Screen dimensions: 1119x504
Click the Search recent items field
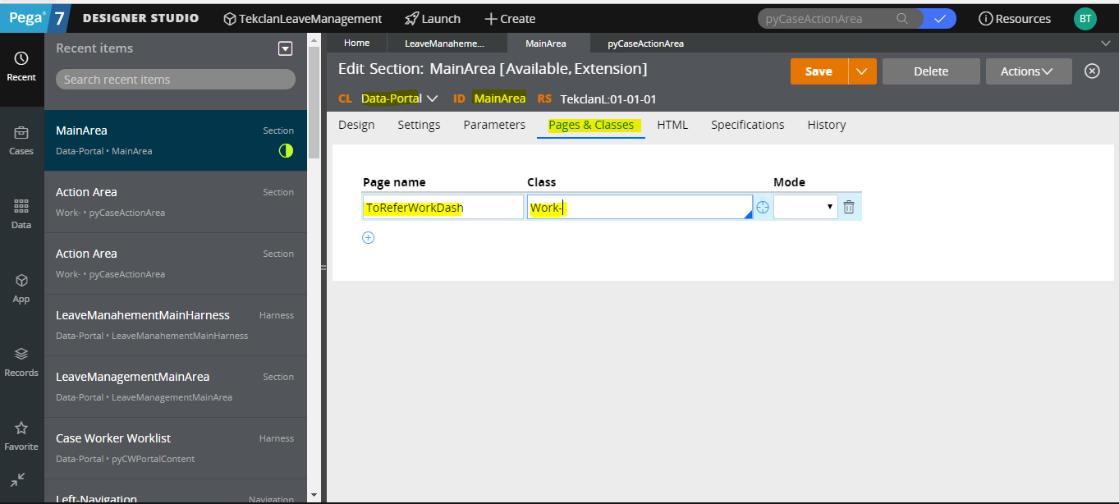tap(176, 80)
